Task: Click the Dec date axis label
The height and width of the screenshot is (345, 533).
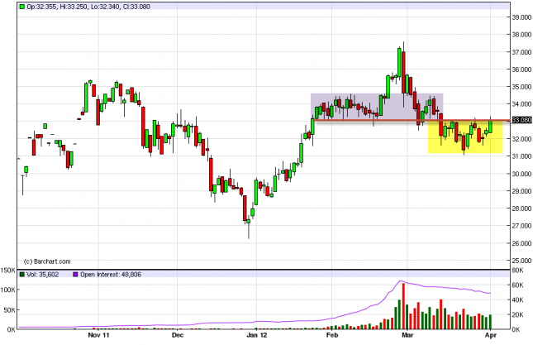Action: click(x=178, y=335)
